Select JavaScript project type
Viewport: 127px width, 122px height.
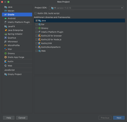(x=17, y=70)
